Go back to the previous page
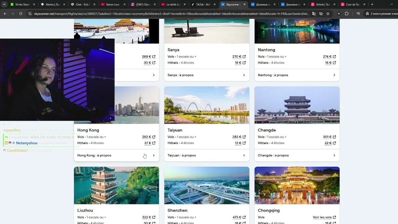Screen dimensions: 398x224 5,14
